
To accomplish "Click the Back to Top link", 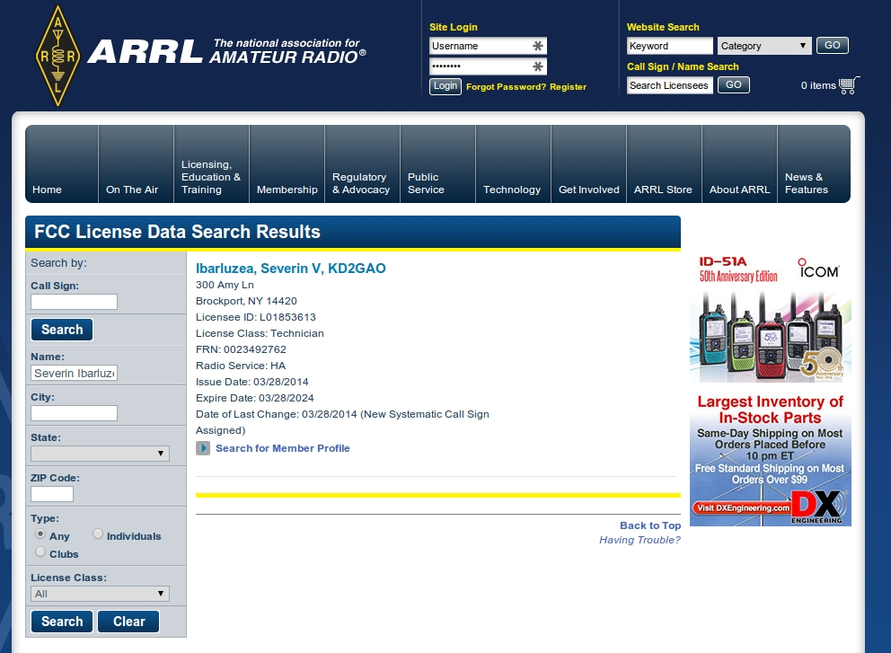I will pyautogui.click(x=650, y=525).
